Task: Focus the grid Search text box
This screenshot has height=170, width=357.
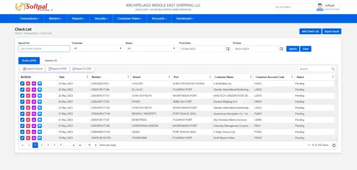Action: coord(314,69)
